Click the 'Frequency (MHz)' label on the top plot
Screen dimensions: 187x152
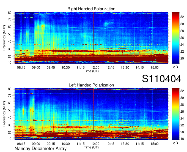coord(4,38)
